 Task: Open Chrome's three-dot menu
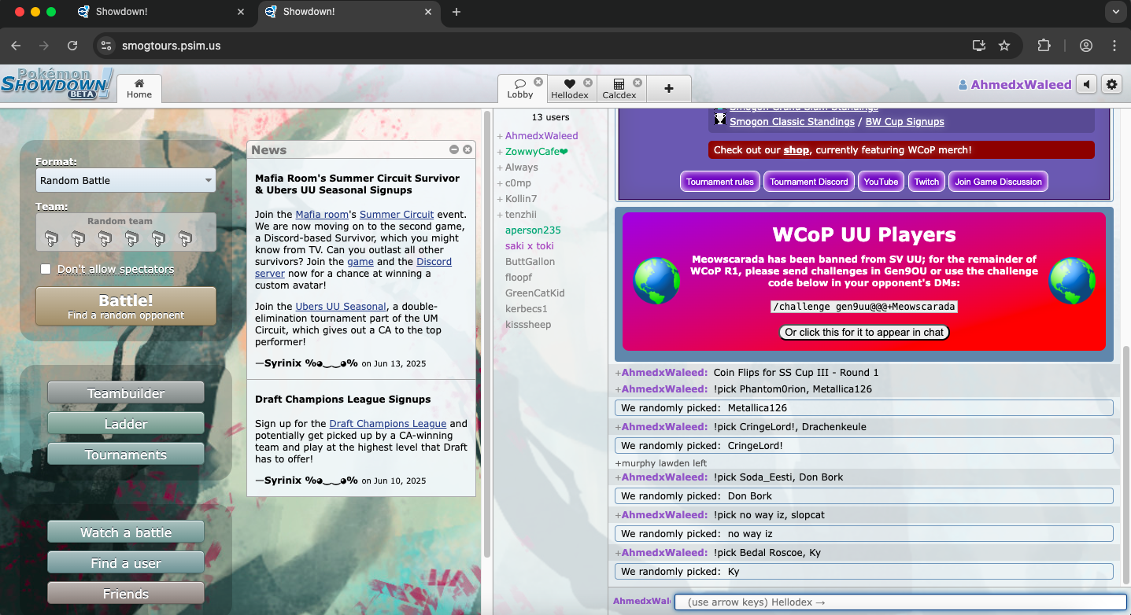(x=1114, y=46)
